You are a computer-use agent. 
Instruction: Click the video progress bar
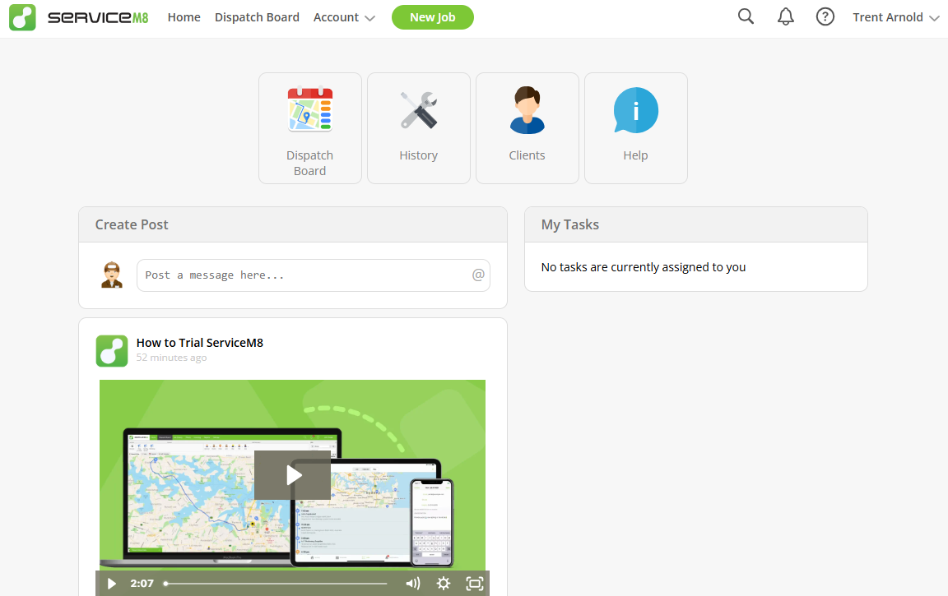coord(275,584)
